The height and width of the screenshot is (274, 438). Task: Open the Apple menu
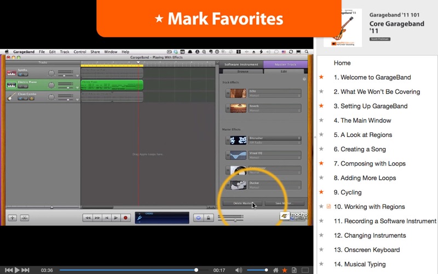7,52
